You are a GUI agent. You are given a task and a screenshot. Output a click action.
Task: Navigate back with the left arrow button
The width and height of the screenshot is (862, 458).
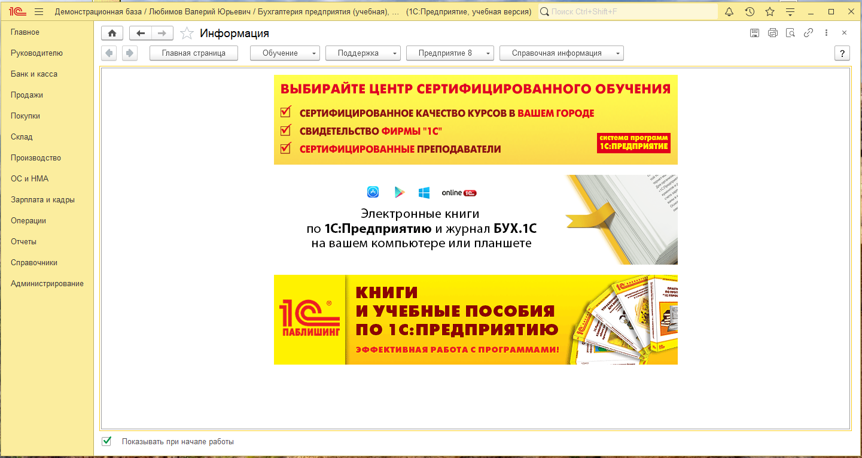coord(141,34)
